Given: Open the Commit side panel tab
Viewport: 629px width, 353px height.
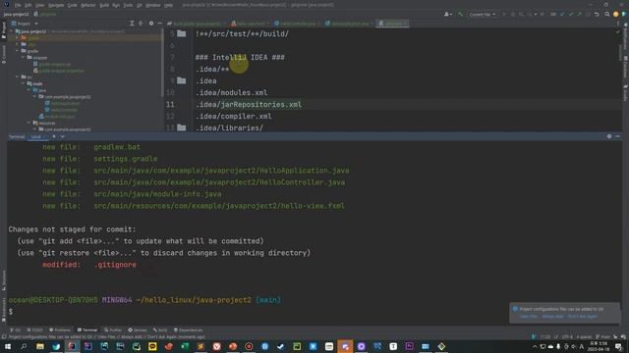Looking at the screenshot, I should point(4,54).
